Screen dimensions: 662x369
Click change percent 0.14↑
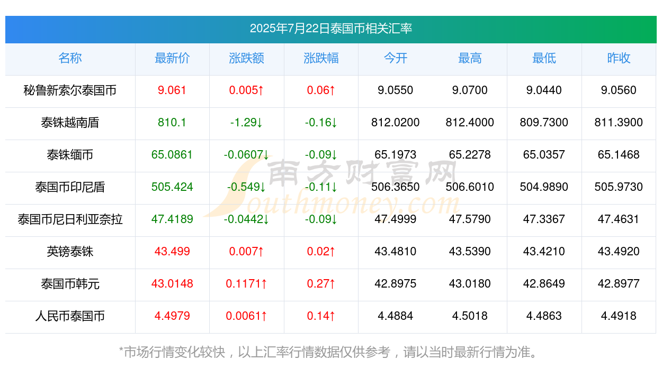tap(321, 316)
